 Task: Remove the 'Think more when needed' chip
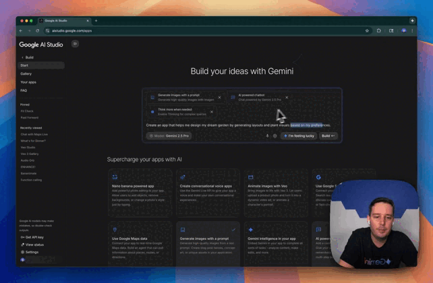(x=212, y=112)
